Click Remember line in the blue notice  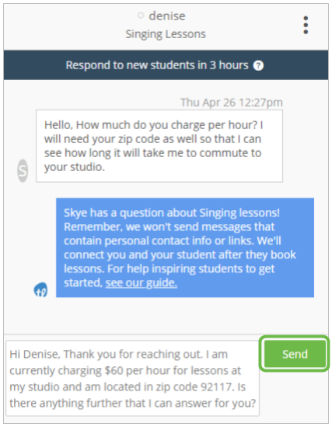[x=169, y=227]
